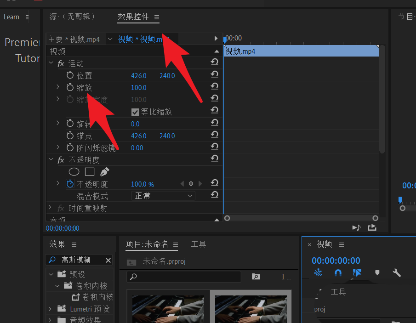Toggle 锚点 animation stopwatch
Viewport: 416px width, 323px height.
tap(70, 136)
